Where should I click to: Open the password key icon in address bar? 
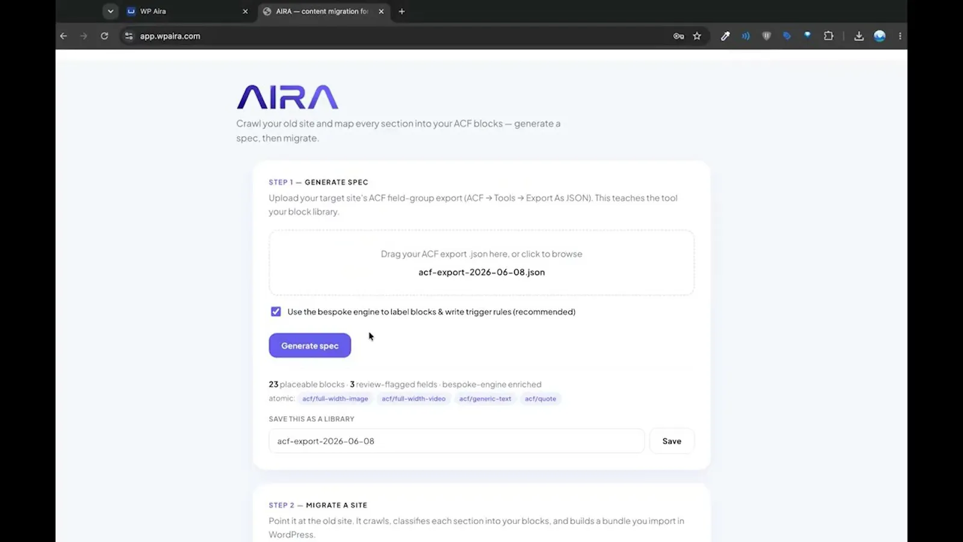click(x=678, y=36)
